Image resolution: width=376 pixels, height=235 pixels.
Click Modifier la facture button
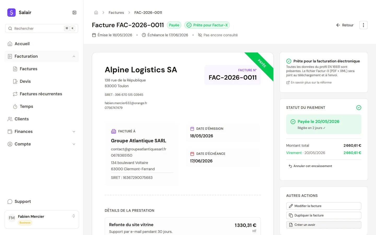click(324, 206)
